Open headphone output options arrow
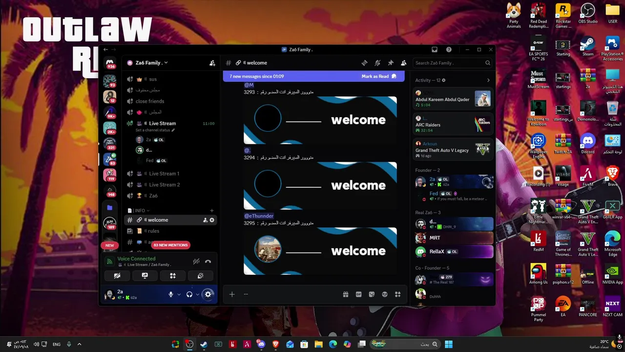 coord(197,294)
